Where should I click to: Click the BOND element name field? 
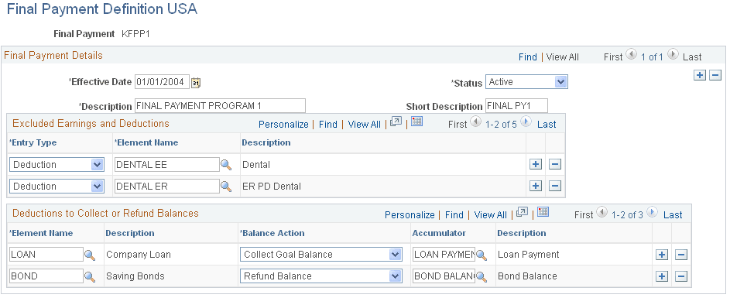pos(46,276)
